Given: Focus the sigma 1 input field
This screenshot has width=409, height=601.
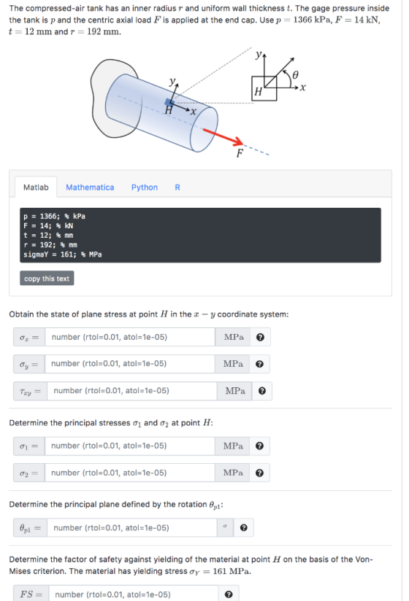Looking at the screenshot, I should pyautogui.click(x=129, y=446).
